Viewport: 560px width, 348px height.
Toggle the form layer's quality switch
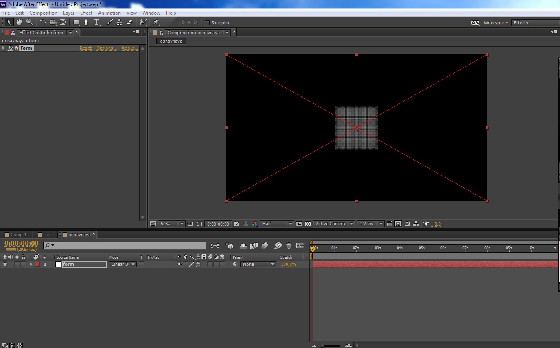[x=192, y=264]
